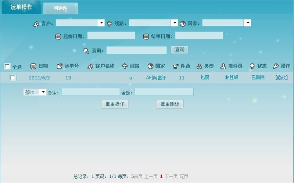Click the 起始日期 input field
Image resolution: width=294 pixels, height=183 pixels.
pos(111,35)
